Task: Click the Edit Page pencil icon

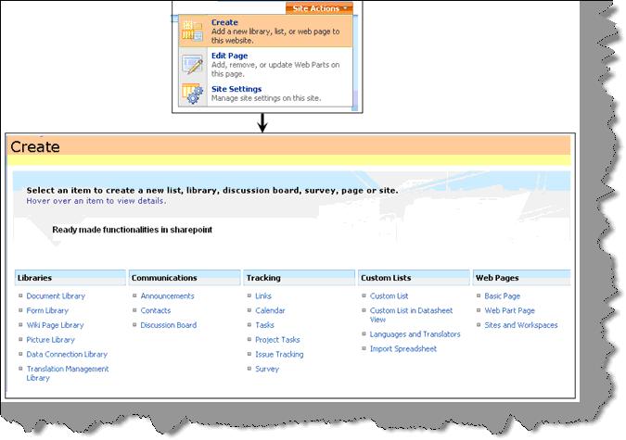Action: 192,65
